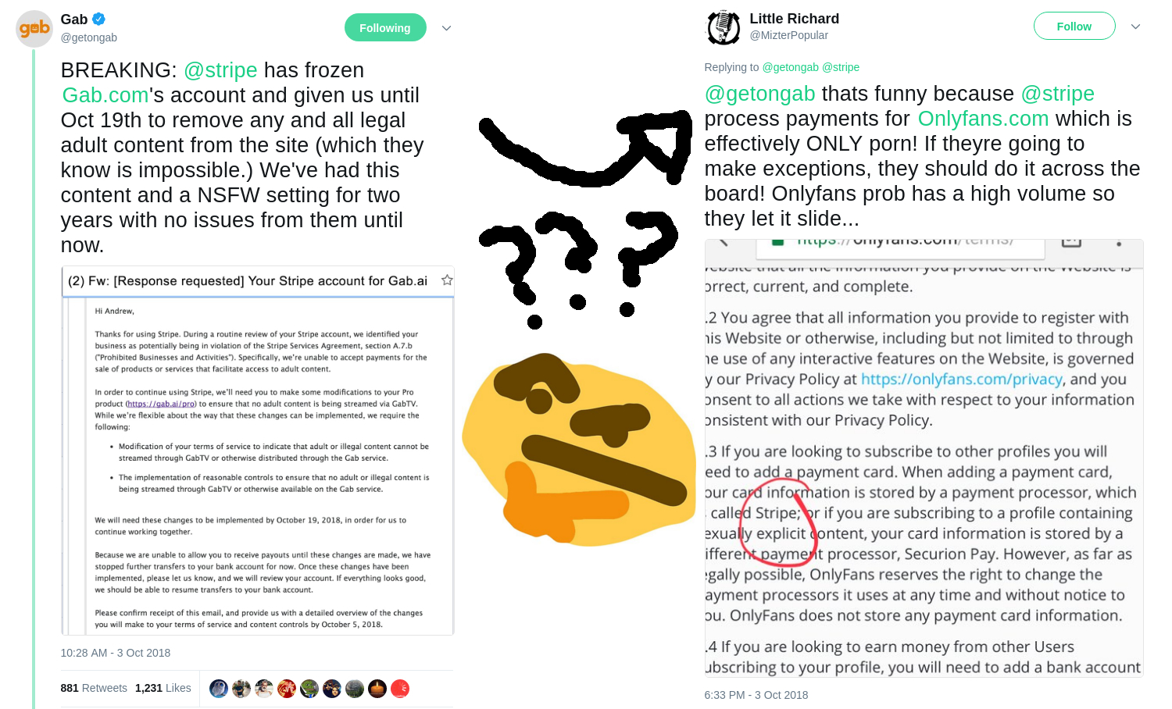Click first retweeter avatar in likes row
The height and width of the screenshot is (709, 1172).
click(219, 689)
